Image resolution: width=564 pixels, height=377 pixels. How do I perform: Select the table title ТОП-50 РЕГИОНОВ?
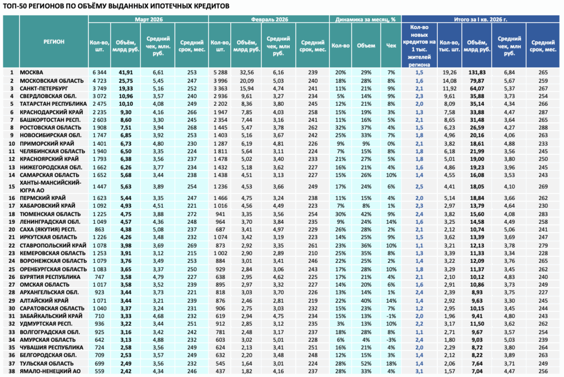pos(116,6)
